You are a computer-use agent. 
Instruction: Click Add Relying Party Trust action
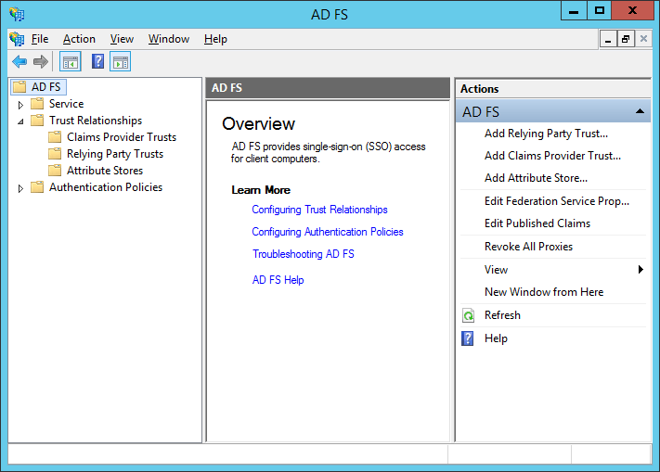[x=546, y=134]
